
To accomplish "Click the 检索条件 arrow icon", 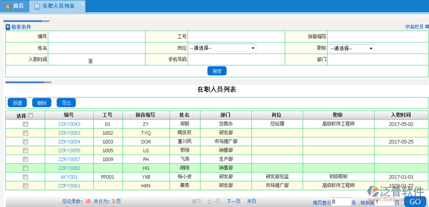I will pos(8,27).
